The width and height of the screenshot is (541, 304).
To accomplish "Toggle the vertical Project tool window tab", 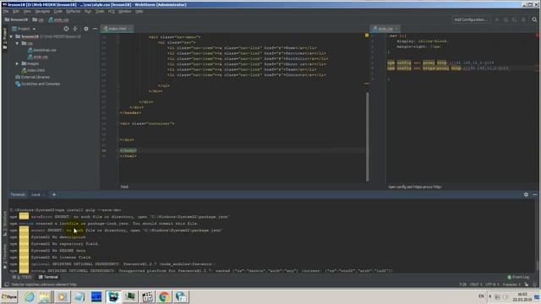I will pyautogui.click(x=4, y=39).
